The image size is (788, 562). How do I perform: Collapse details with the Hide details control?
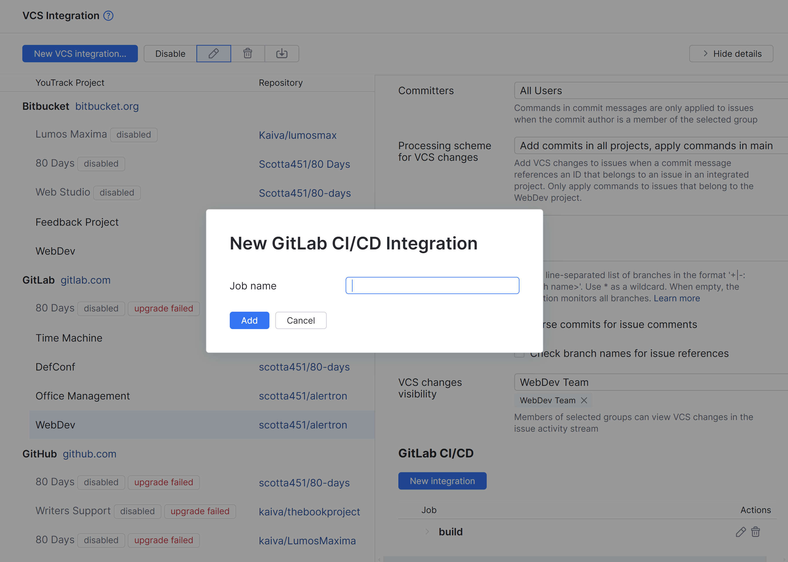pyautogui.click(x=731, y=54)
